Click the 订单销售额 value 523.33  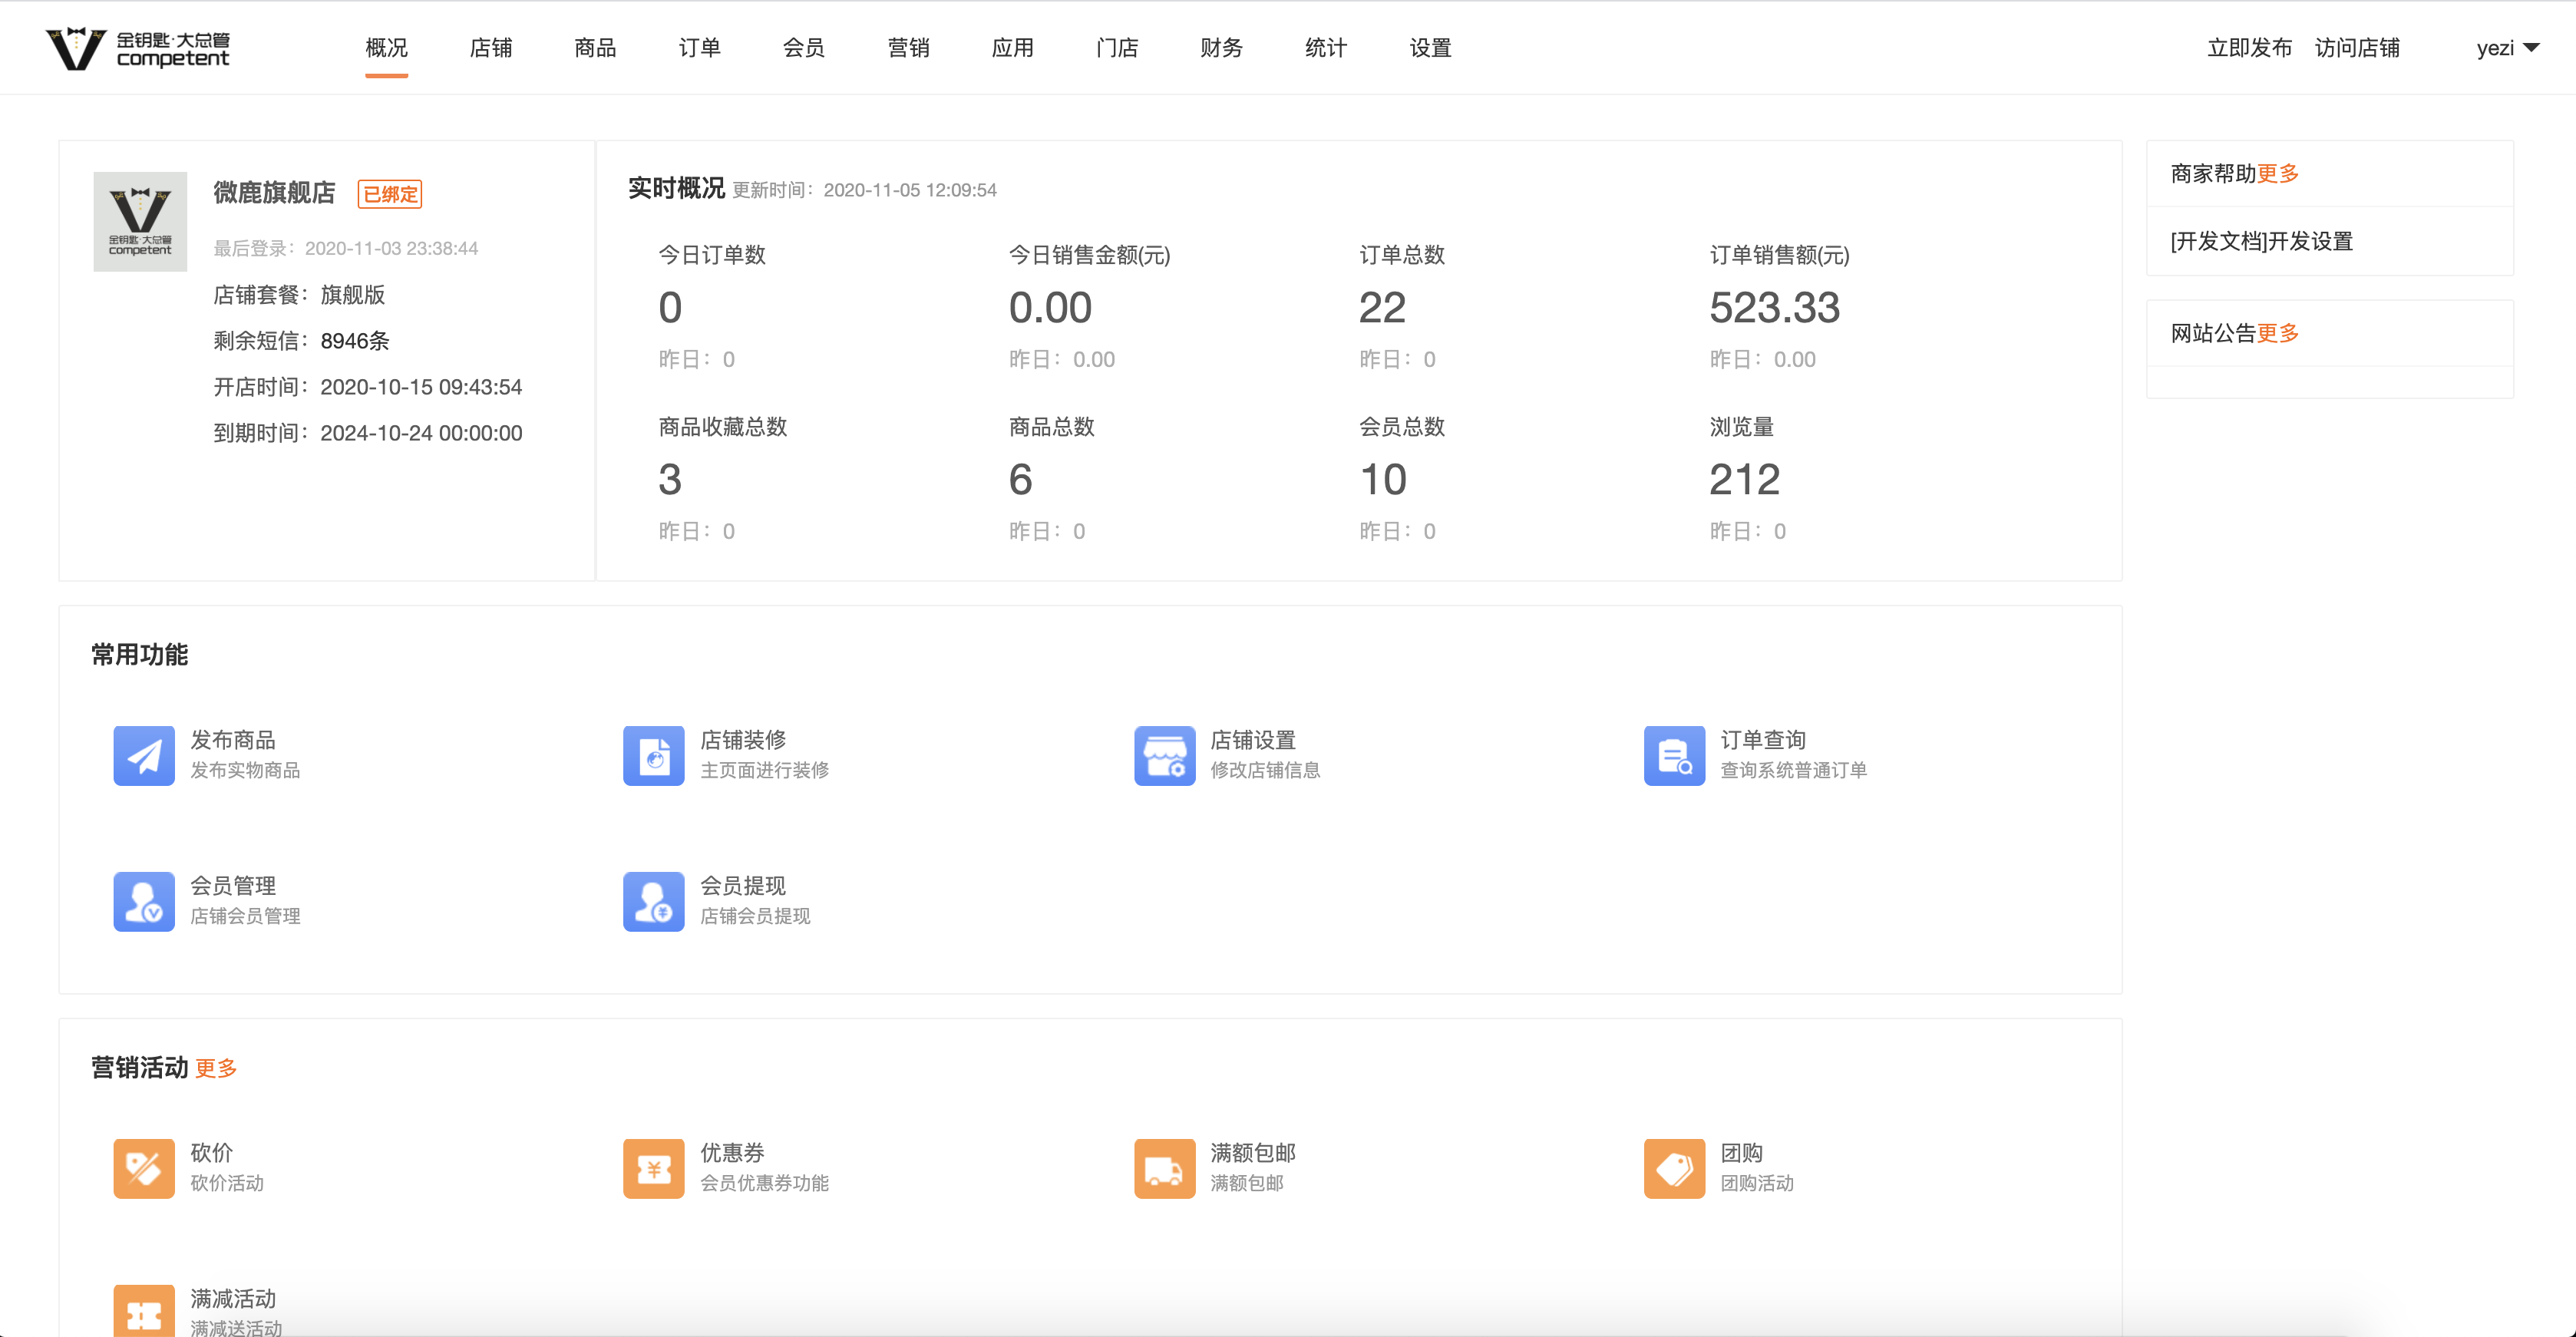click(x=1775, y=308)
